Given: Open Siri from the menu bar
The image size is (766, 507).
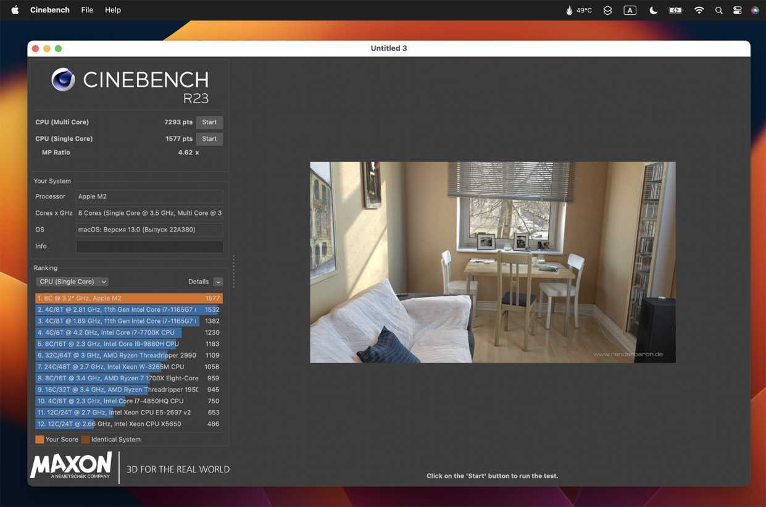Looking at the screenshot, I should [x=755, y=10].
